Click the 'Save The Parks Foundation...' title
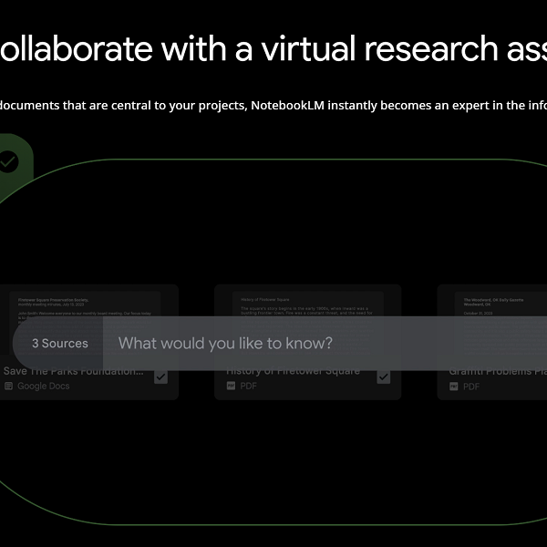The height and width of the screenshot is (547, 547). [73, 371]
